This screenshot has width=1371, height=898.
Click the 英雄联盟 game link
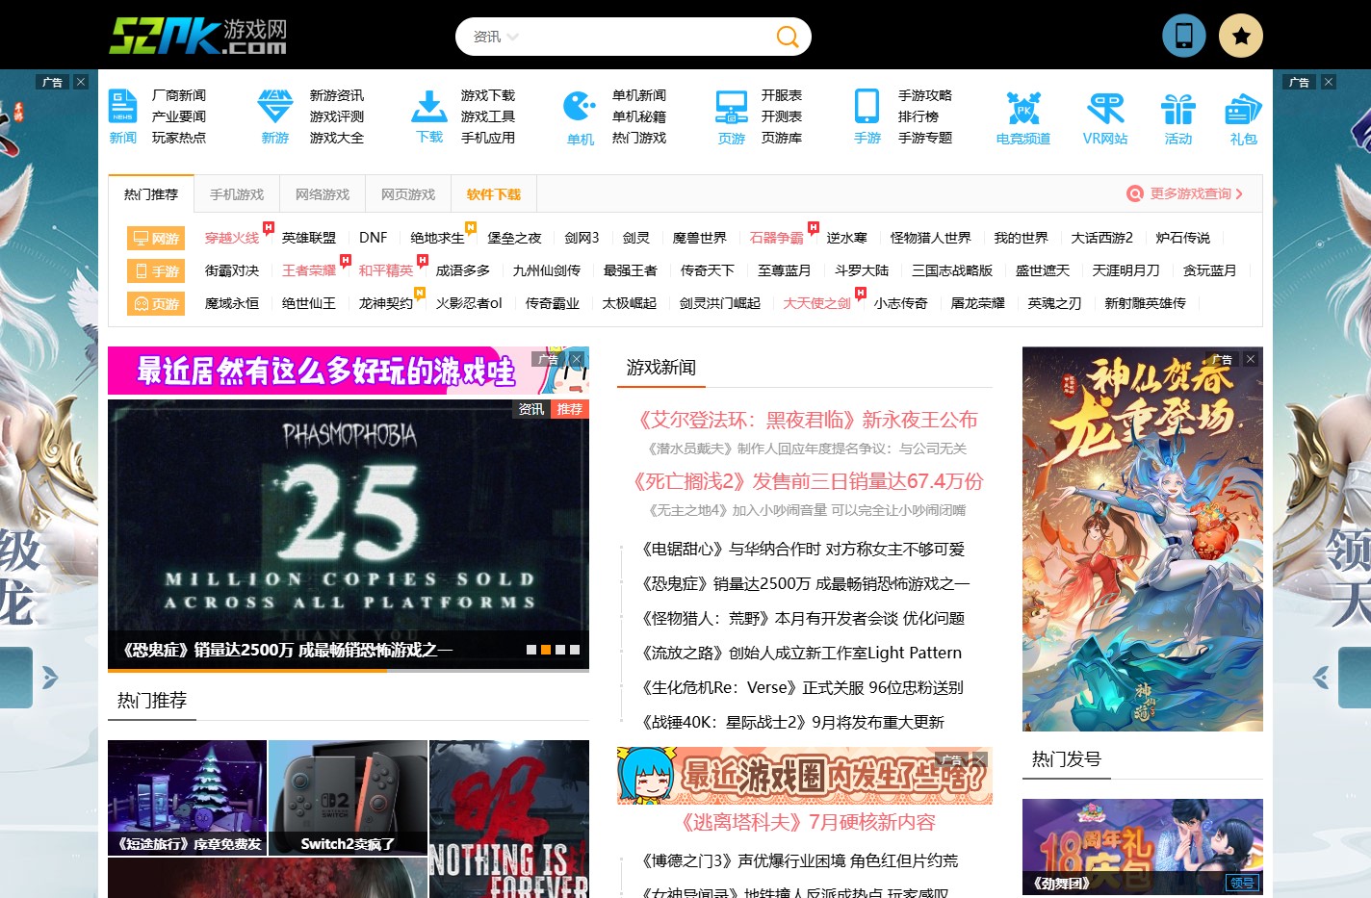click(x=309, y=238)
